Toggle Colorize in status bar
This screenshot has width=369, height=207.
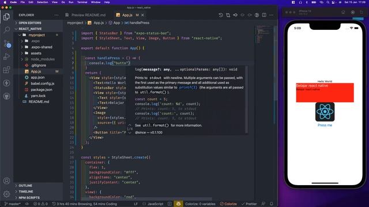pos(228,204)
